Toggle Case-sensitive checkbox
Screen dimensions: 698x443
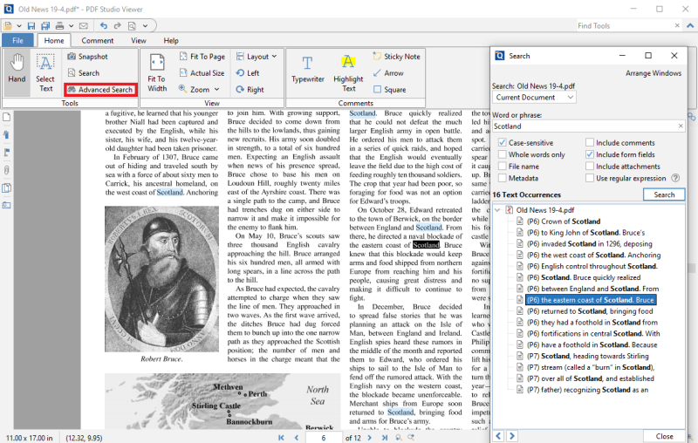click(503, 142)
